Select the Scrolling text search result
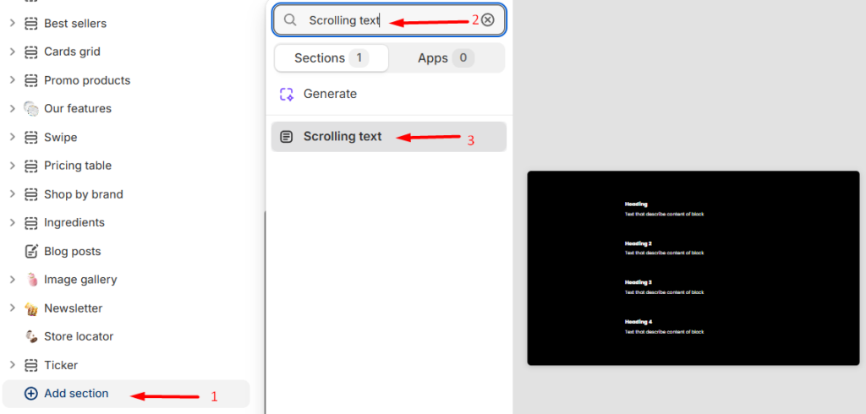Viewport: 866px width, 414px height. 389,136
